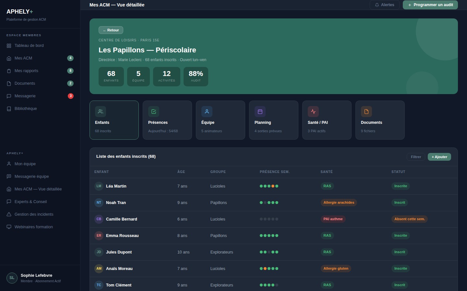Click the + Ajouter button
Screen dimensions: 467x291
tap(439, 157)
